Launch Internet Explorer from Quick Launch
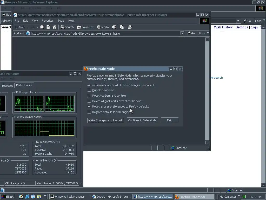Image resolution: width=266 pixels, height=200 pixels. [27, 197]
